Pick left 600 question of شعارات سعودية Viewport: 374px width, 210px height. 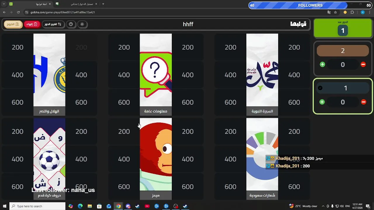click(x=230, y=187)
